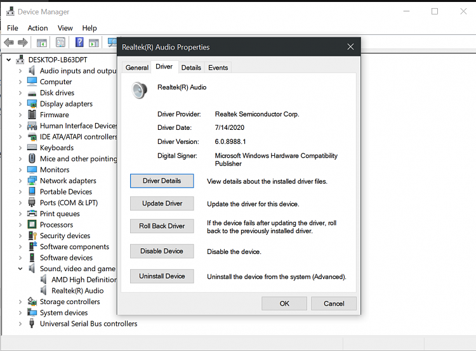The image size is (476, 351).
Task: Click the Roll Back Driver button
Action: [162, 226]
